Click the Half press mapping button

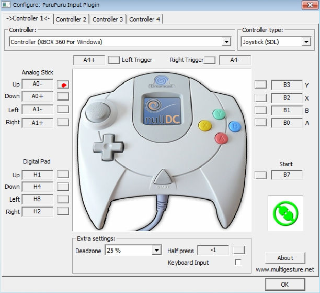tap(238, 250)
